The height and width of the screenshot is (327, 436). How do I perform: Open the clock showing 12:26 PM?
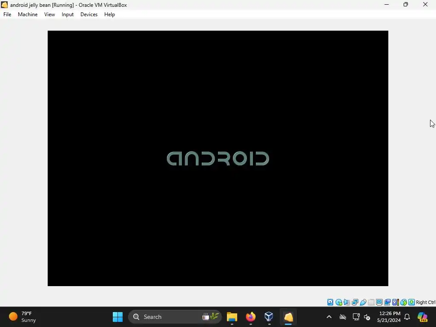point(389,317)
